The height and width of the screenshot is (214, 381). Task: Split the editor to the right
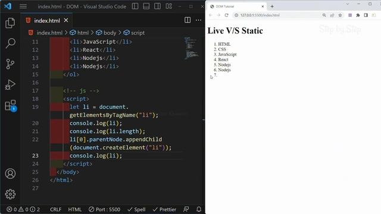188,20
